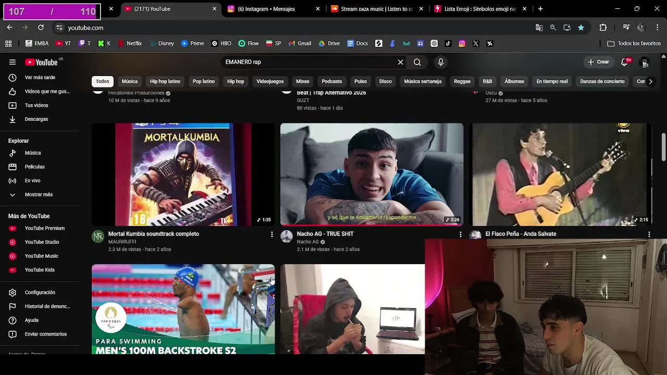Open Drive bookmark
The width and height of the screenshot is (667, 375).
[x=329, y=44]
